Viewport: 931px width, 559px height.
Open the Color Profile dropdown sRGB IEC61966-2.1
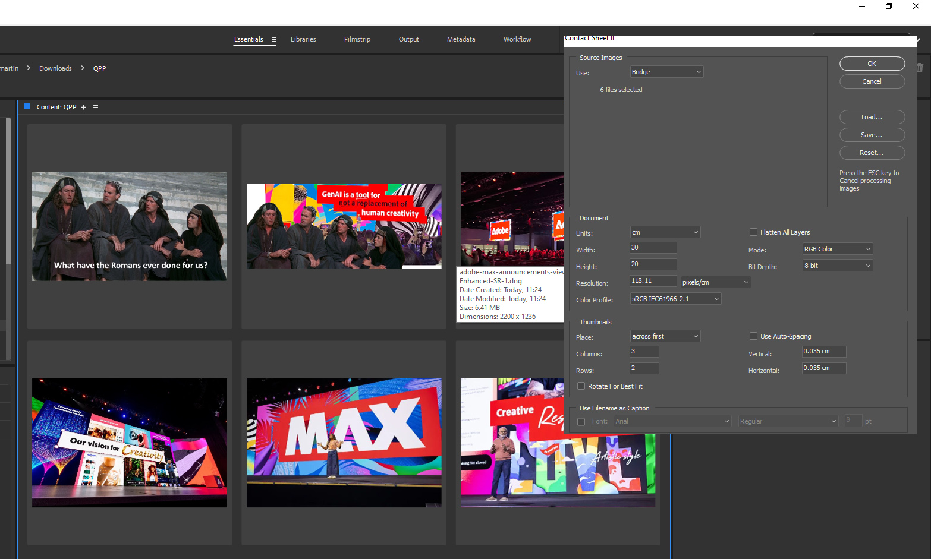click(675, 299)
